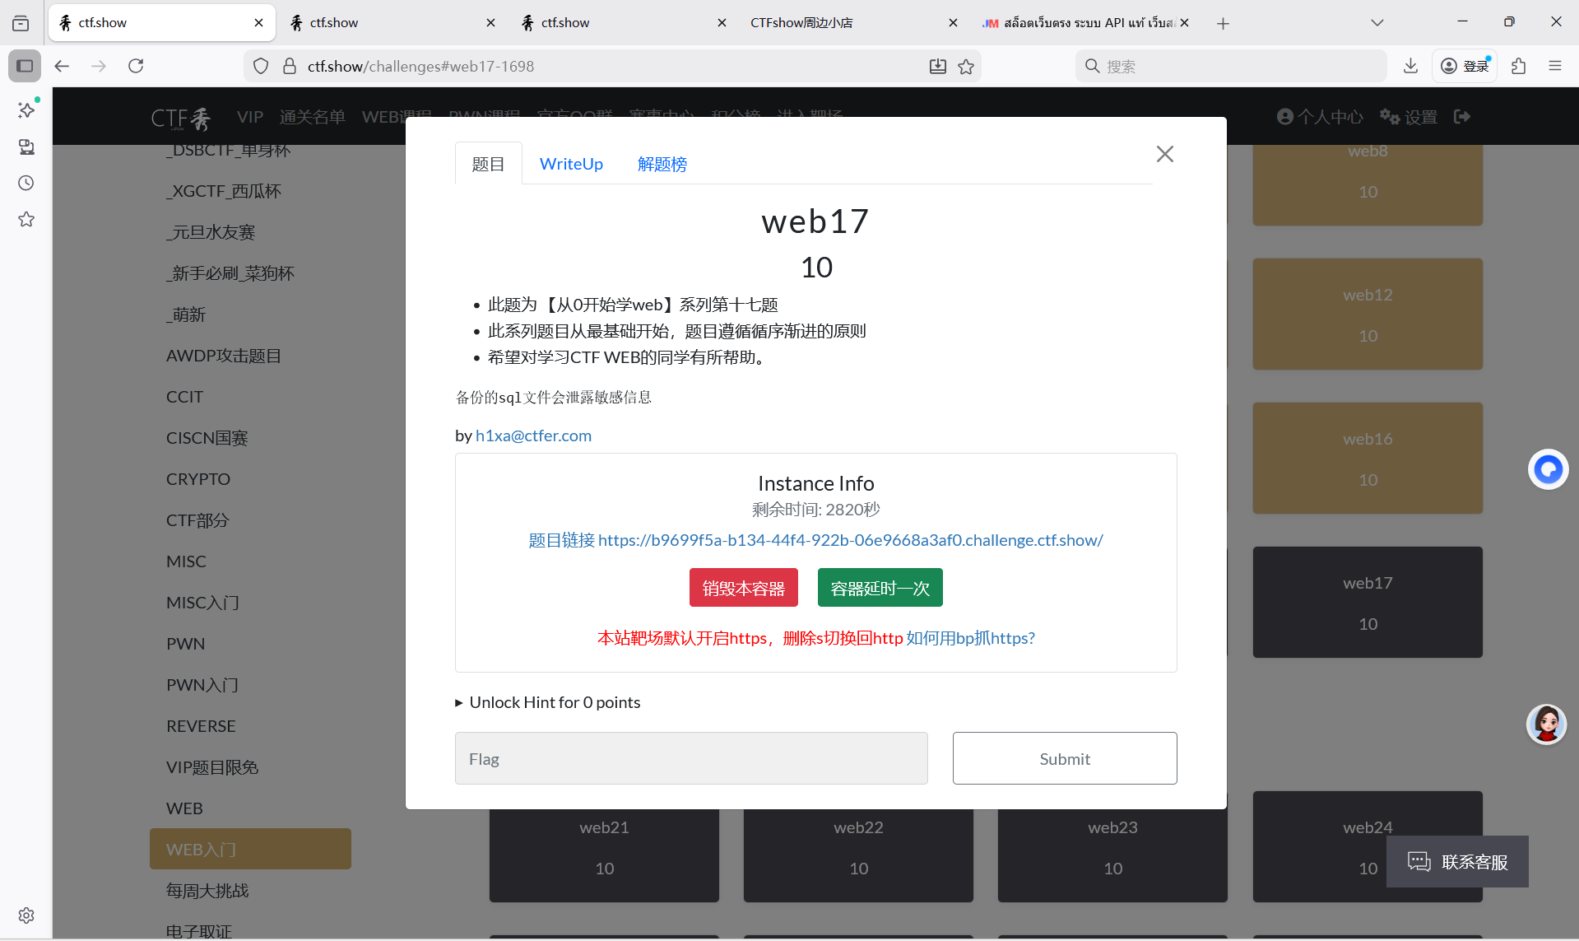The width and height of the screenshot is (1579, 941).
Task: Open the 通关名单 nav item
Action: pos(313,117)
